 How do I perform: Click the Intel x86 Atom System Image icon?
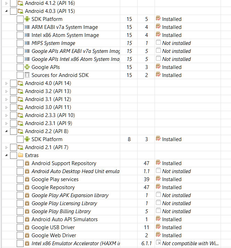(27, 35)
